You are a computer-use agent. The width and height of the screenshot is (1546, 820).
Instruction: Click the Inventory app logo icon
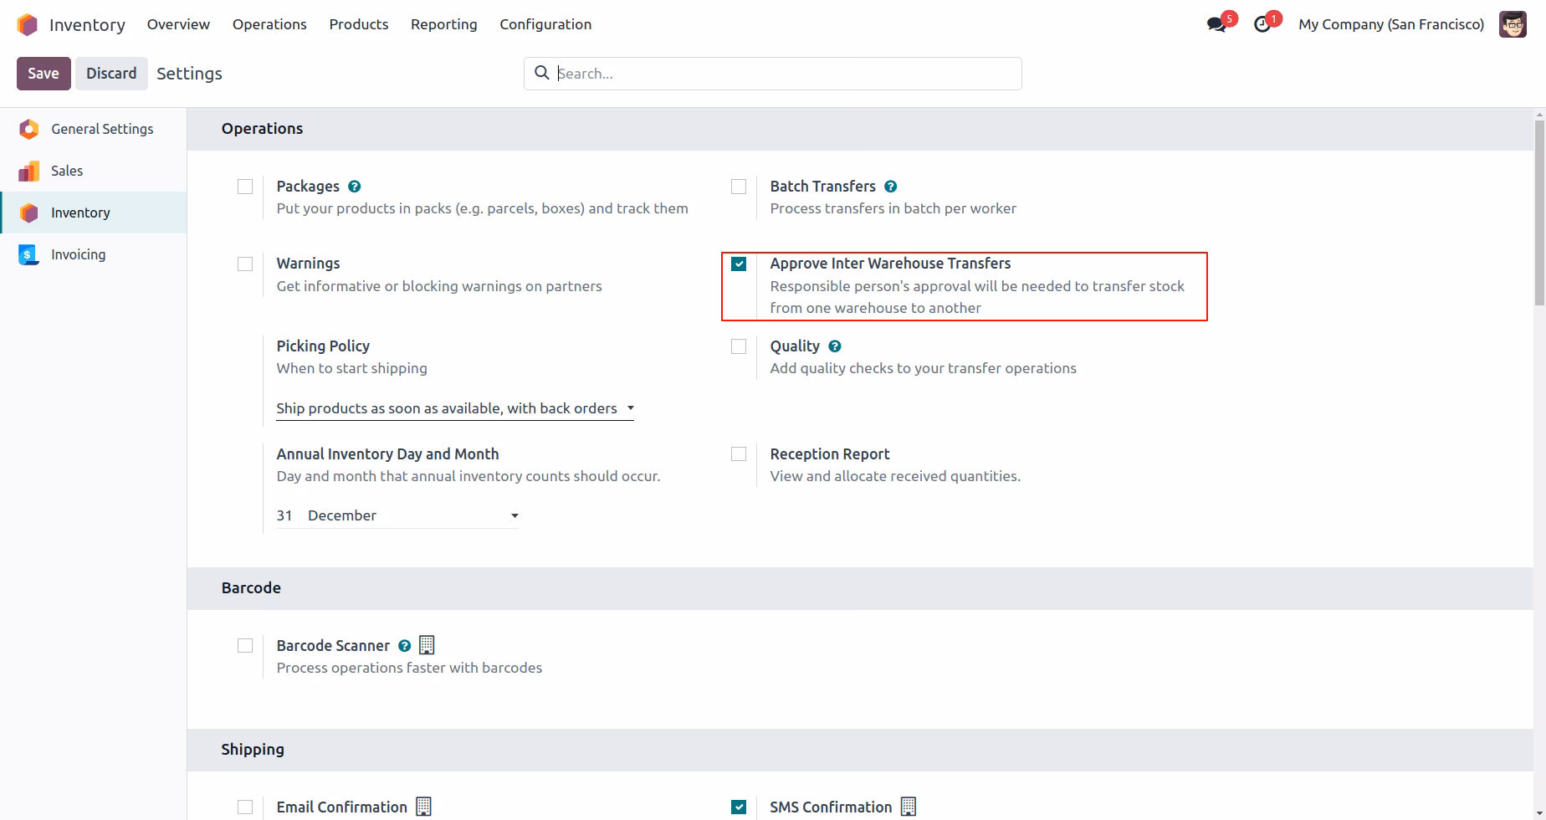28,25
